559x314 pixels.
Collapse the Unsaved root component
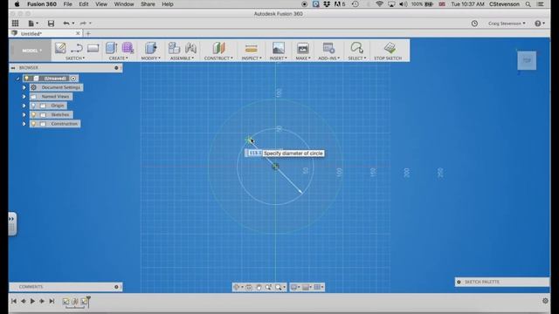pyautogui.click(x=17, y=78)
